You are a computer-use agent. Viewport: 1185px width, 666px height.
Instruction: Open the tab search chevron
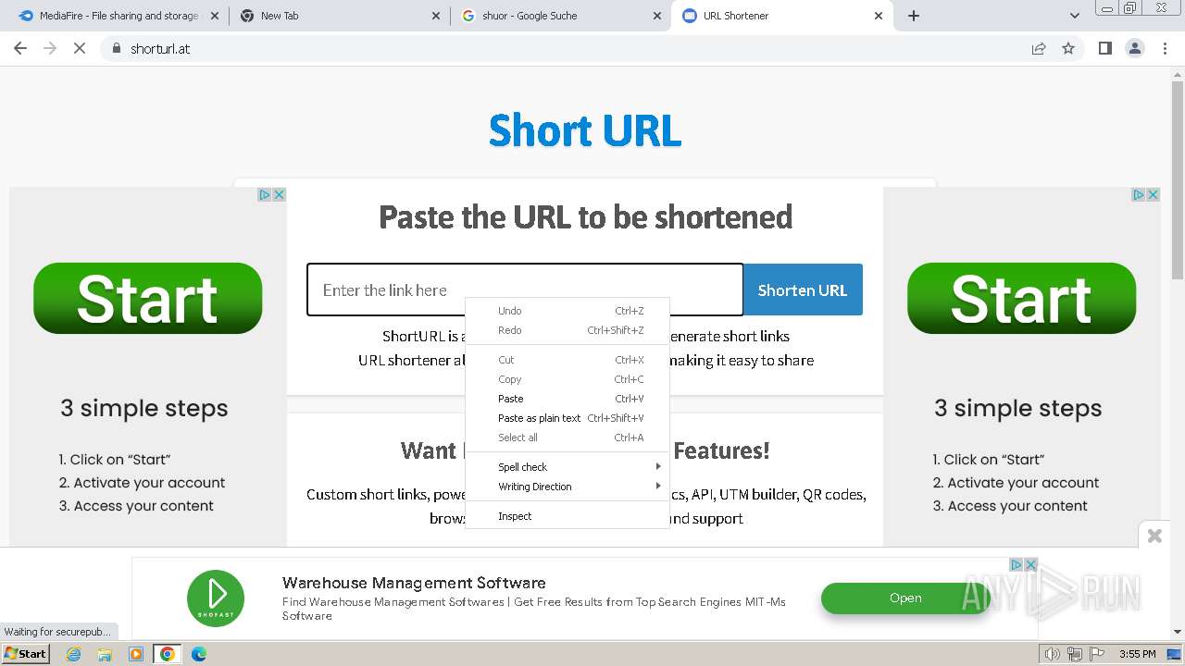pos(1075,16)
